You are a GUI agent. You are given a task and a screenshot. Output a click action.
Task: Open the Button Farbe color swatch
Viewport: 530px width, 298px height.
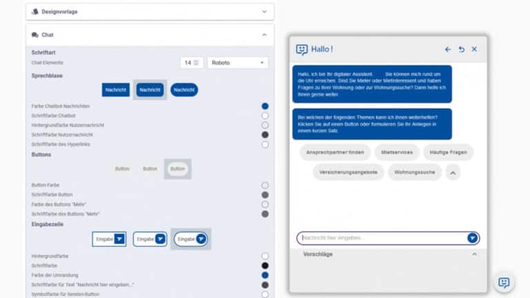(265, 185)
